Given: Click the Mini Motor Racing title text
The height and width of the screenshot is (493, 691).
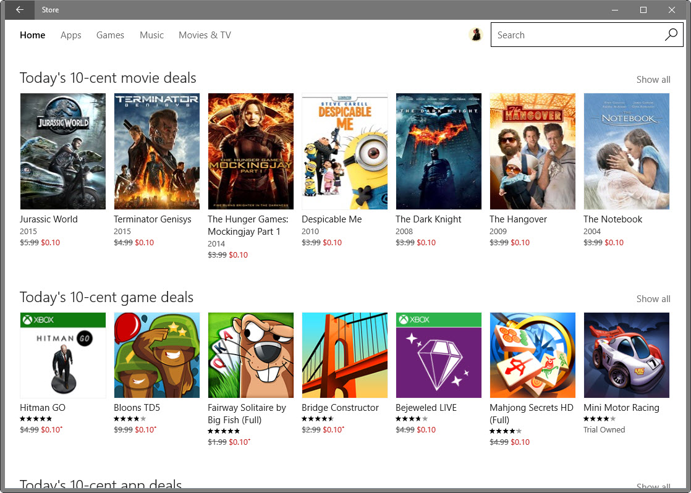Looking at the screenshot, I should click(x=621, y=408).
